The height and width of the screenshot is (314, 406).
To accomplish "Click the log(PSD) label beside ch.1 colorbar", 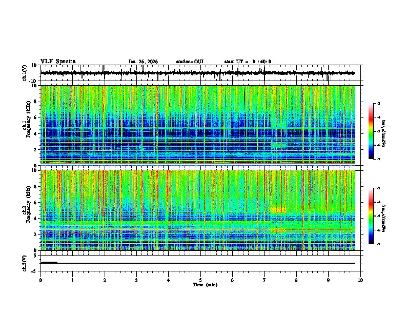I will tap(383, 133).
